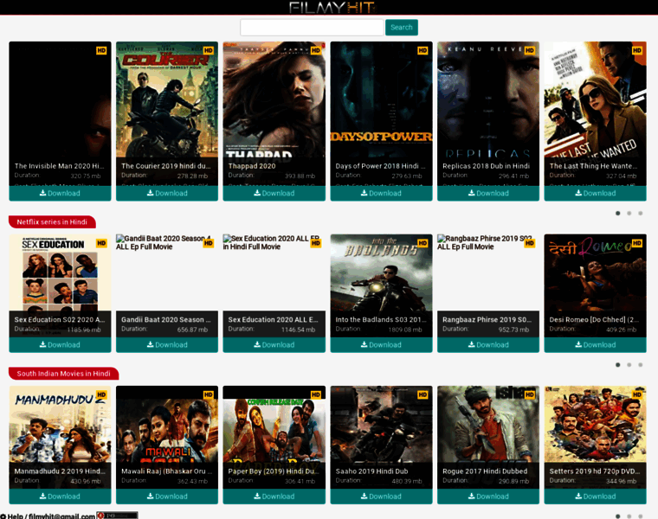
Task: Open the Thappad poster thumbnail
Action: (274, 99)
